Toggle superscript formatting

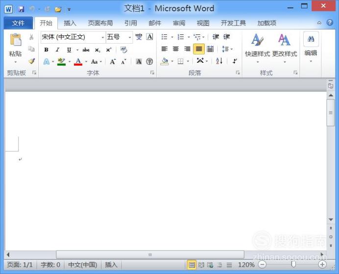[x=109, y=50]
